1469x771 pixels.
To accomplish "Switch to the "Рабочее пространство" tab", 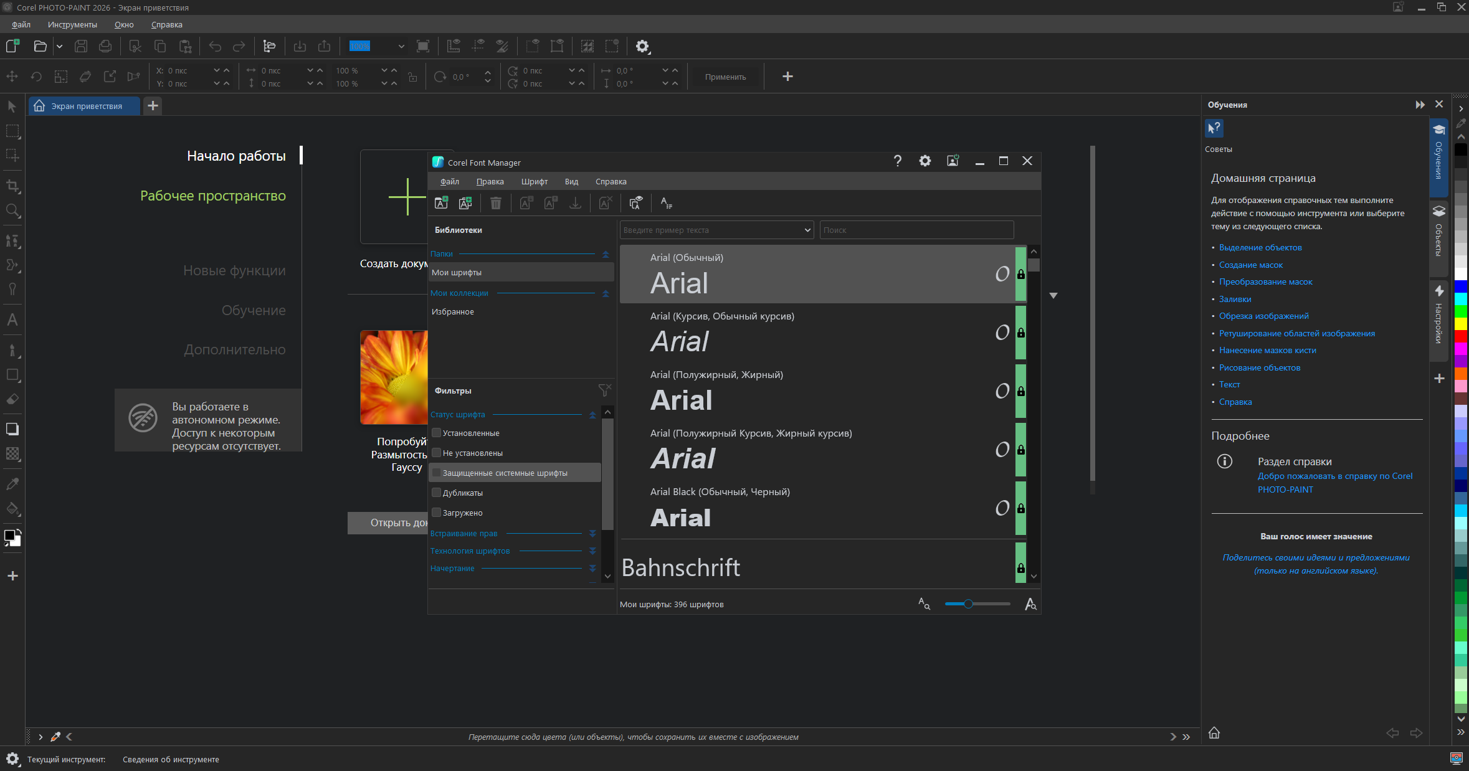I will (213, 196).
